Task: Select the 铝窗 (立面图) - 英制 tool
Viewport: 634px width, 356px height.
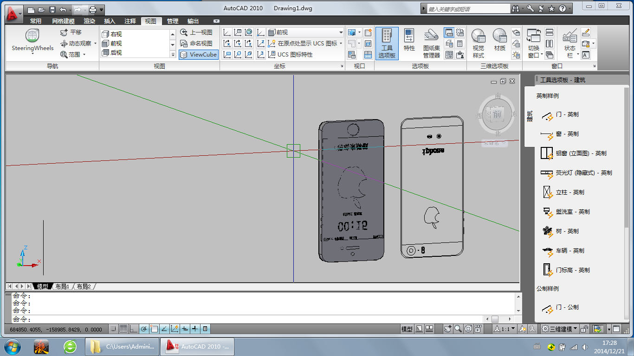Action: pos(574,153)
